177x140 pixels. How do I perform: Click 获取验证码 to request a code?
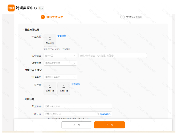(105, 114)
